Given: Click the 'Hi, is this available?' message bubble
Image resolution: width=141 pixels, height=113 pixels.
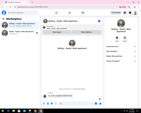Looking at the screenshot, I should (60, 96).
